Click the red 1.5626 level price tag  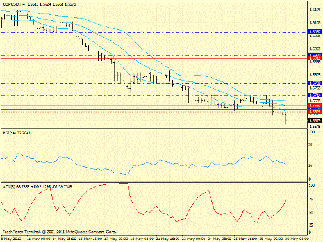click(315, 111)
